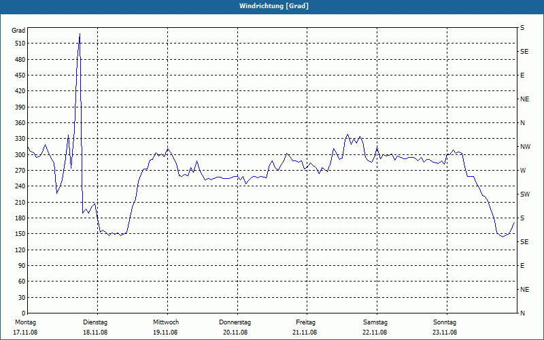Select the Sonntag day label

[445, 322]
